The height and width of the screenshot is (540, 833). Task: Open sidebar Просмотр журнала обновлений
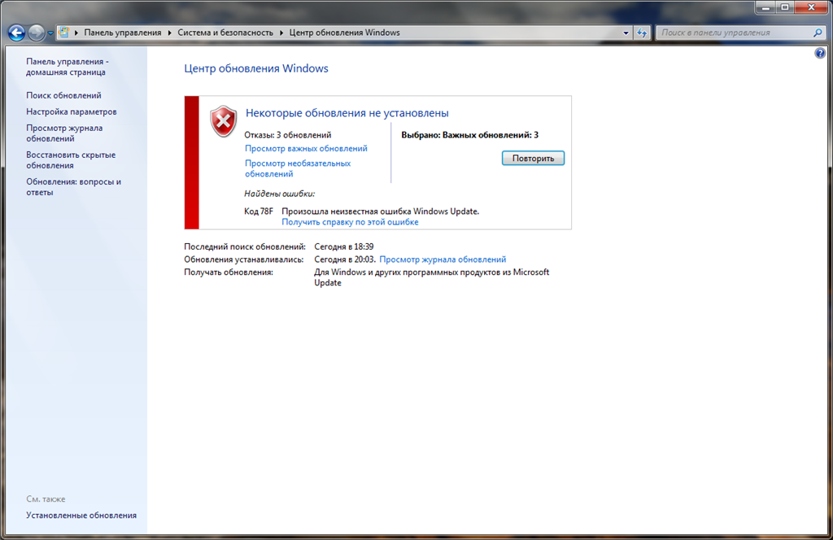64,133
